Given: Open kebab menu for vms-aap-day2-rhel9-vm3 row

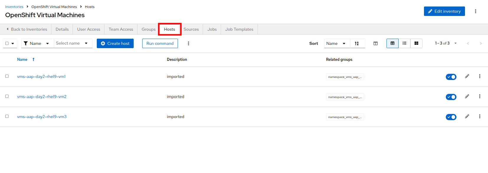Looking at the screenshot, I should click(x=480, y=117).
